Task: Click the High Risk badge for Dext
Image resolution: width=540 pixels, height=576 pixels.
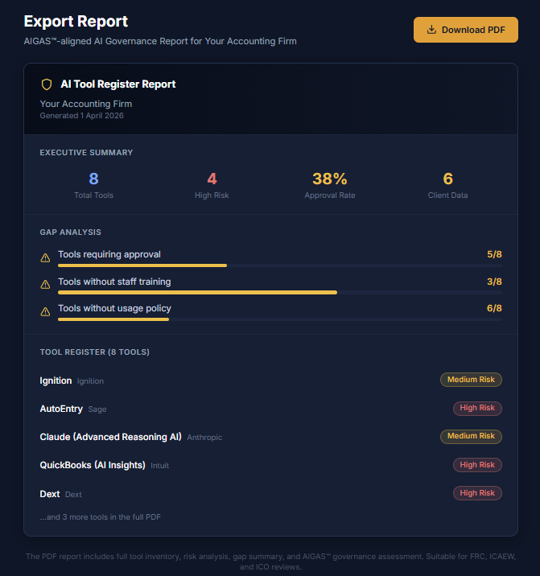Action: 477,493
